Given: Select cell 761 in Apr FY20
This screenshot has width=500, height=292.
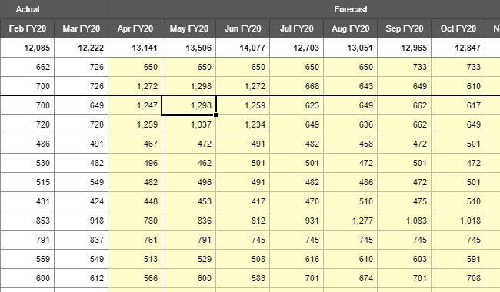Looking at the screenshot, I should point(135,240).
